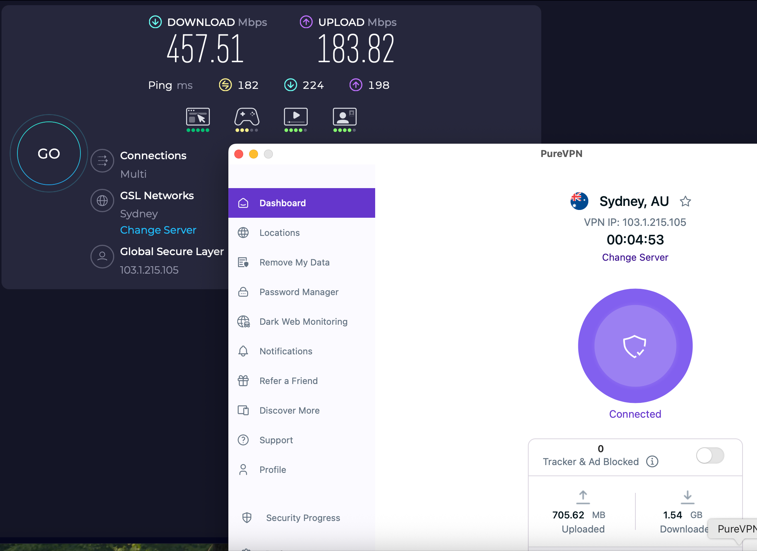Viewport: 757px width, 551px height.
Task: Open Support in the PureVPN sidebar
Action: coord(302,440)
